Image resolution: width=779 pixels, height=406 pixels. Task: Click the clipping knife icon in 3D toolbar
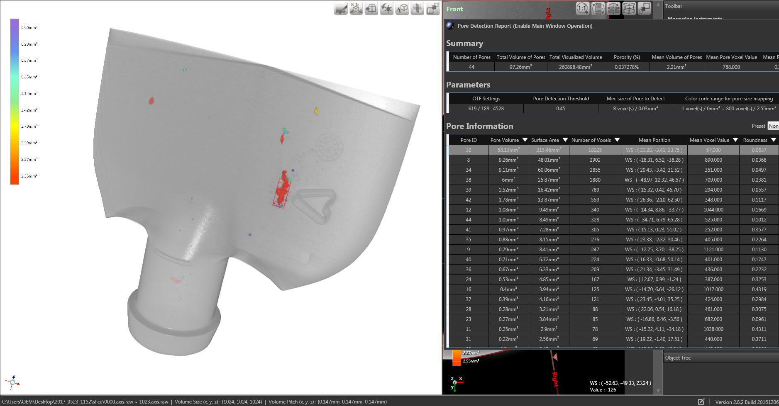341,9
